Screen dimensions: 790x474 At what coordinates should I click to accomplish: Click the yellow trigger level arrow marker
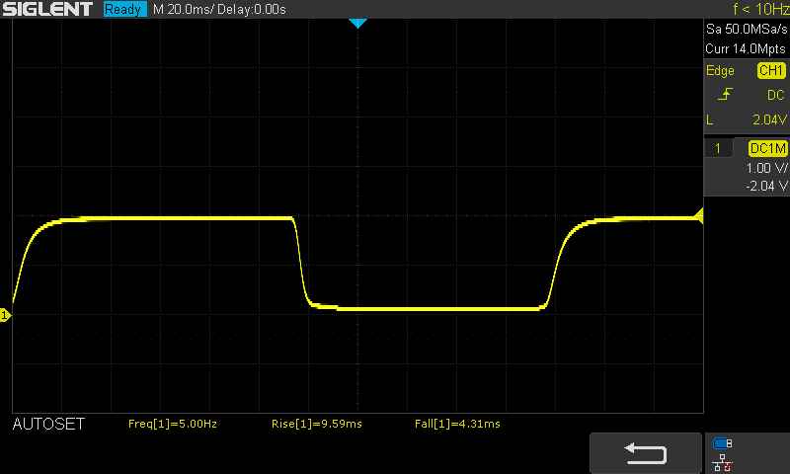click(x=699, y=216)
